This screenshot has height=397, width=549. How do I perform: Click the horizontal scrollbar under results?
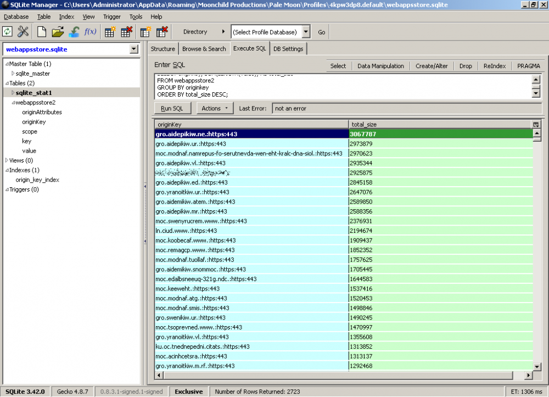340,376
